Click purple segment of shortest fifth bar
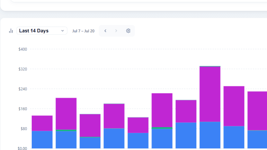 (138, 125)
